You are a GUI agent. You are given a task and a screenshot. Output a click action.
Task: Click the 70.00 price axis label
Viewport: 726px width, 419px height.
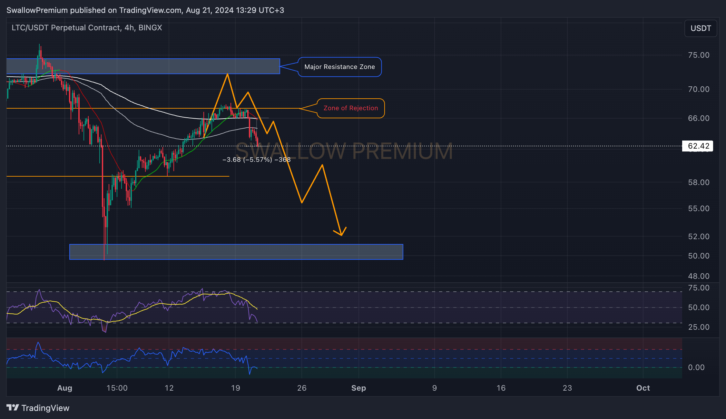click(x=699, y=89)
